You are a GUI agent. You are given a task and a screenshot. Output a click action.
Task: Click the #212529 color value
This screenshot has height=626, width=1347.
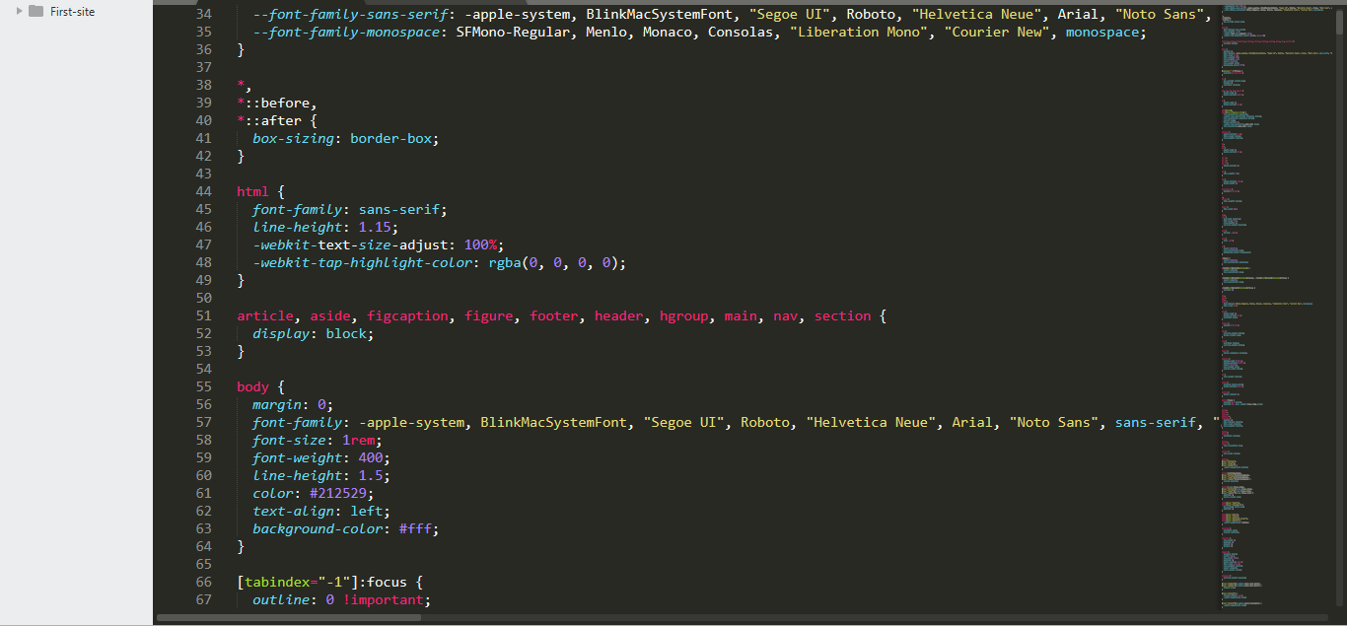(337, 493)
